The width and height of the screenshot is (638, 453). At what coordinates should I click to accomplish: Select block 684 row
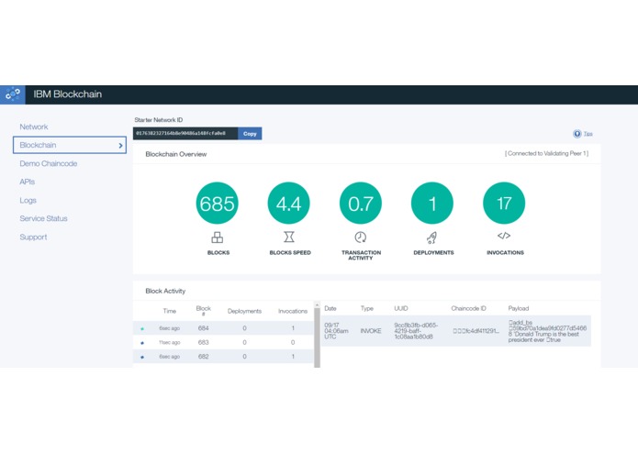pyautogui.click(x=223, y=328)
